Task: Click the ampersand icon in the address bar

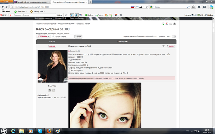Action: click(x=141, y=7)
